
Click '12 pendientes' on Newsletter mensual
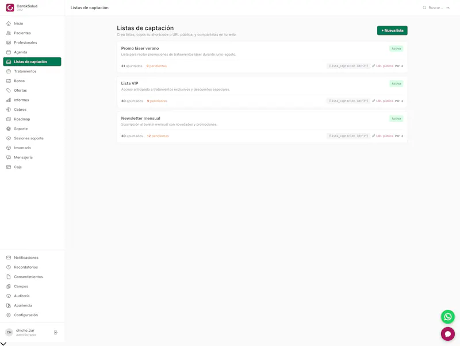pyautogui.click(x=158, y=136)
